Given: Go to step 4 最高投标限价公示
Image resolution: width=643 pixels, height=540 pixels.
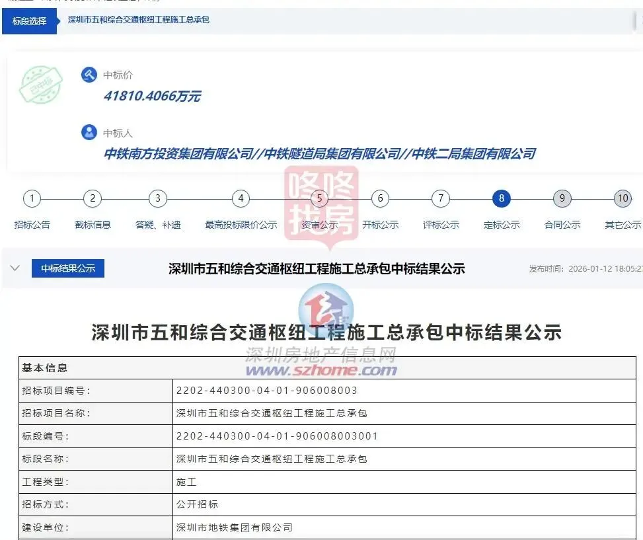Looking at the screenshot, I should [241, 198].
